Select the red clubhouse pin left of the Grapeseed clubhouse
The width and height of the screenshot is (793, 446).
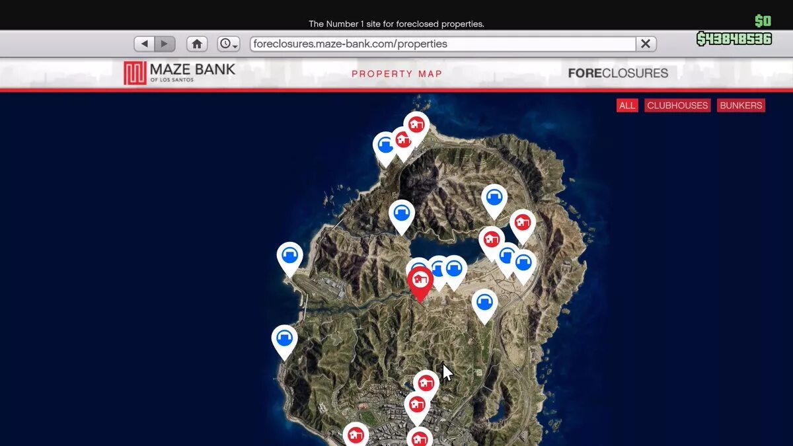[x=490, y=241]
